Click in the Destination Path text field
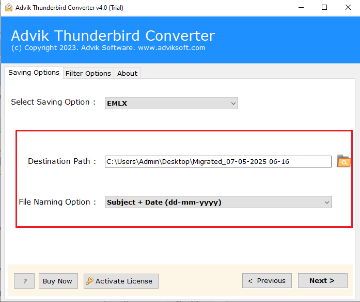The image size is (360, 302). pyautogui.click(x=218, y=161)
